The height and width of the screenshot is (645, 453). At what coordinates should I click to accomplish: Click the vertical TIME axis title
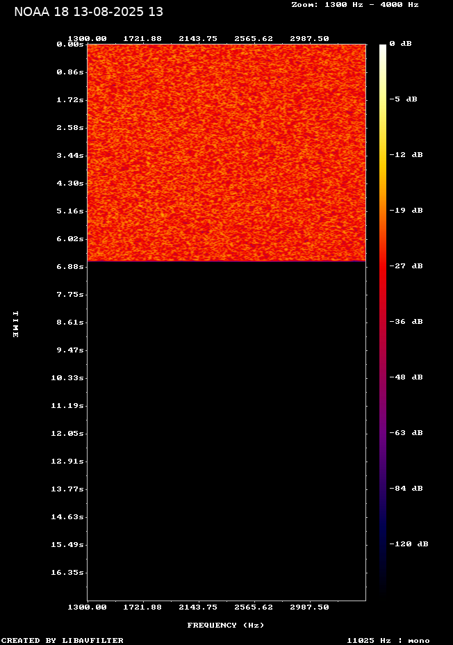click(15, 324)
